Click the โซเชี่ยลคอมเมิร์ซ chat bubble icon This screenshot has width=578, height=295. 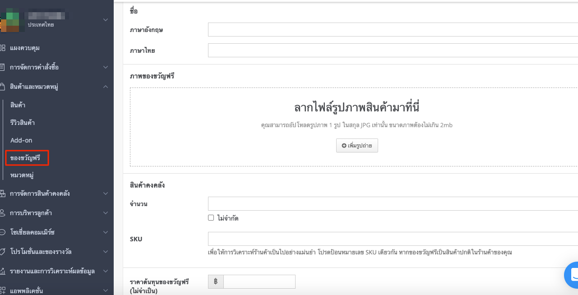tap(2, 232)
